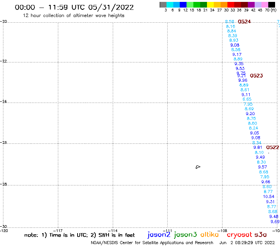280x246 pixels.
Task: Click the black swatch in the legend
Action: 271,5
